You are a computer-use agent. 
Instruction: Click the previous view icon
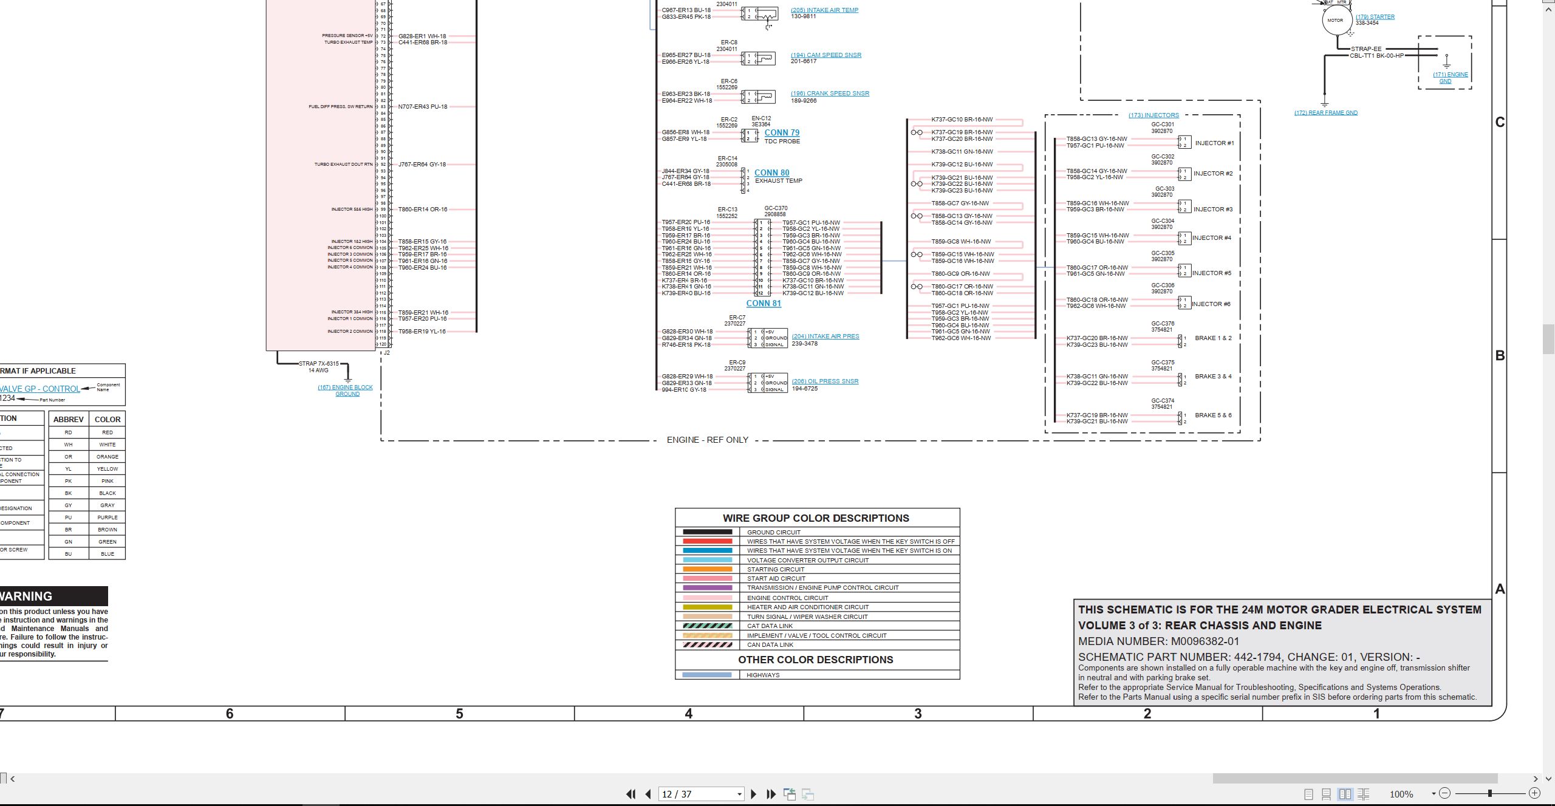790,794
